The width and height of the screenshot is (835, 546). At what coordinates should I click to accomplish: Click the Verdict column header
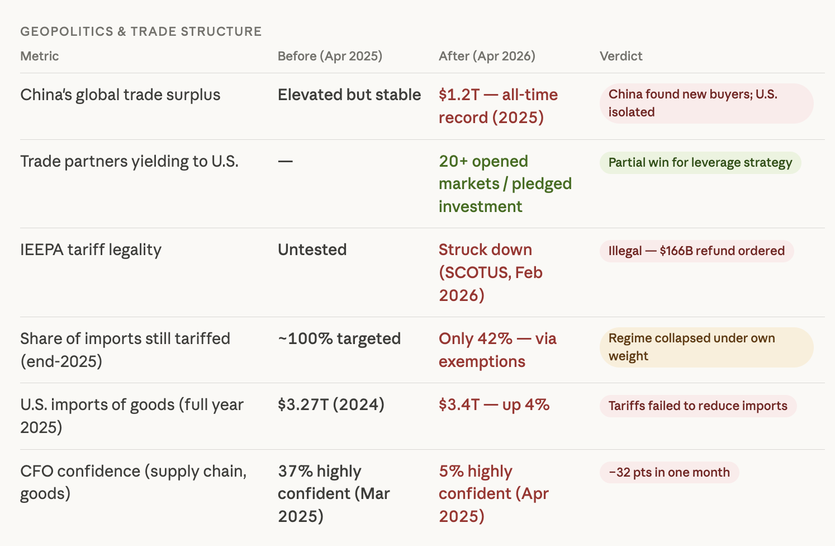pos(621,56)
